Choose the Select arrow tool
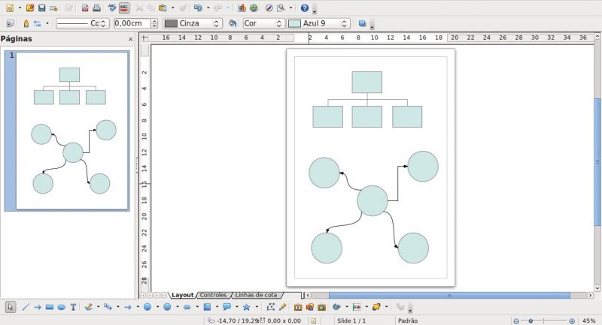Image resolution: width=602 pixels, height=325 pixels. click(11, 307)
